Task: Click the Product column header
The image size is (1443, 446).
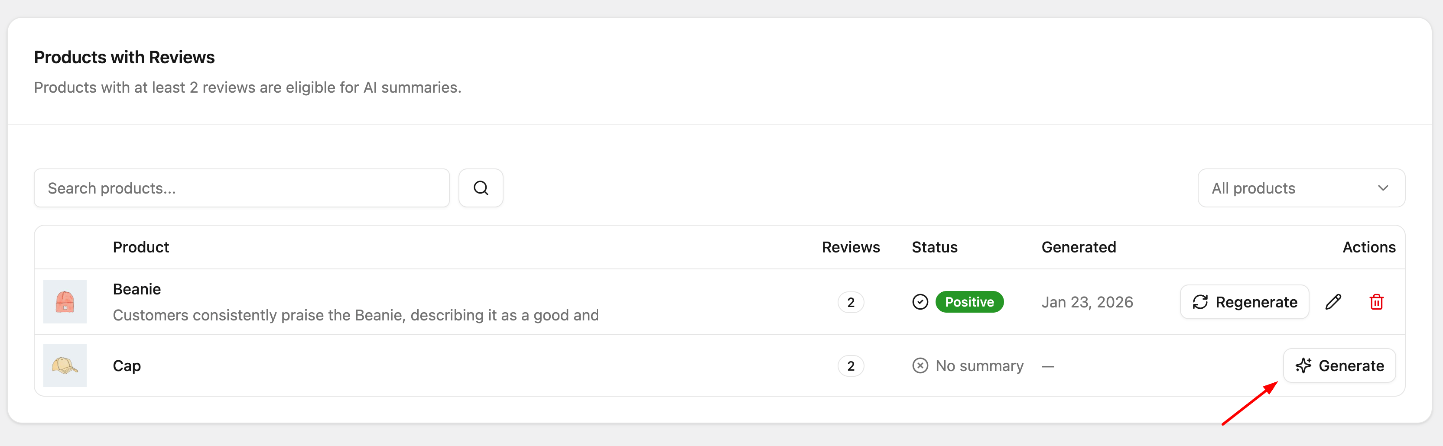Action: tap(140, 247)
